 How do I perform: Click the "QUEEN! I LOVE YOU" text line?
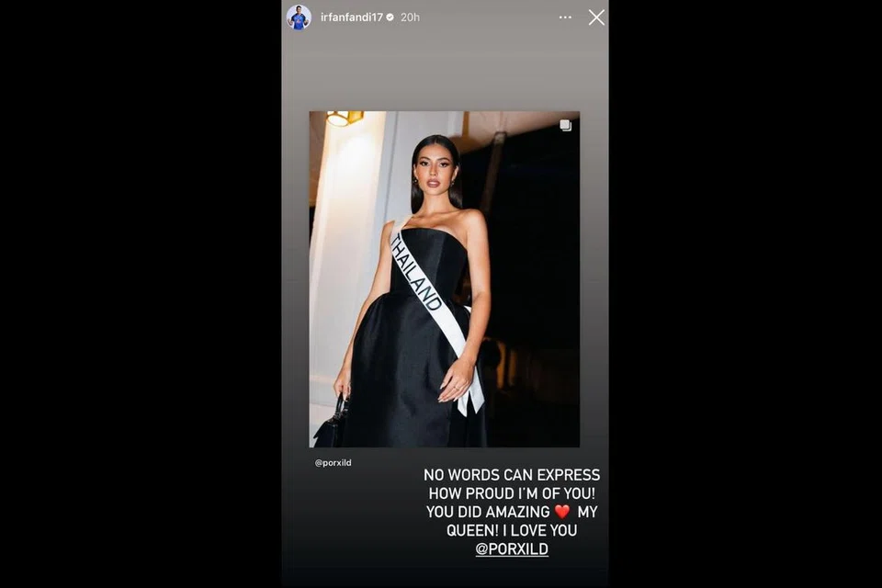(x=512, y=530)
